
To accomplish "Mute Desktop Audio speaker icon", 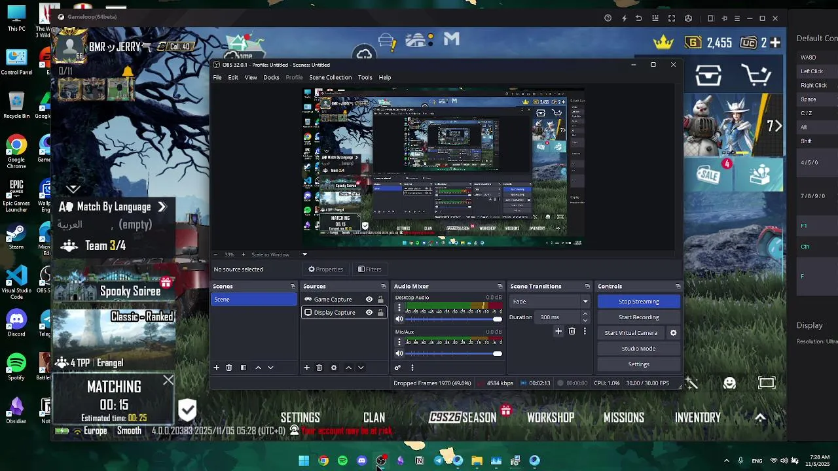I will click(399, 319).
